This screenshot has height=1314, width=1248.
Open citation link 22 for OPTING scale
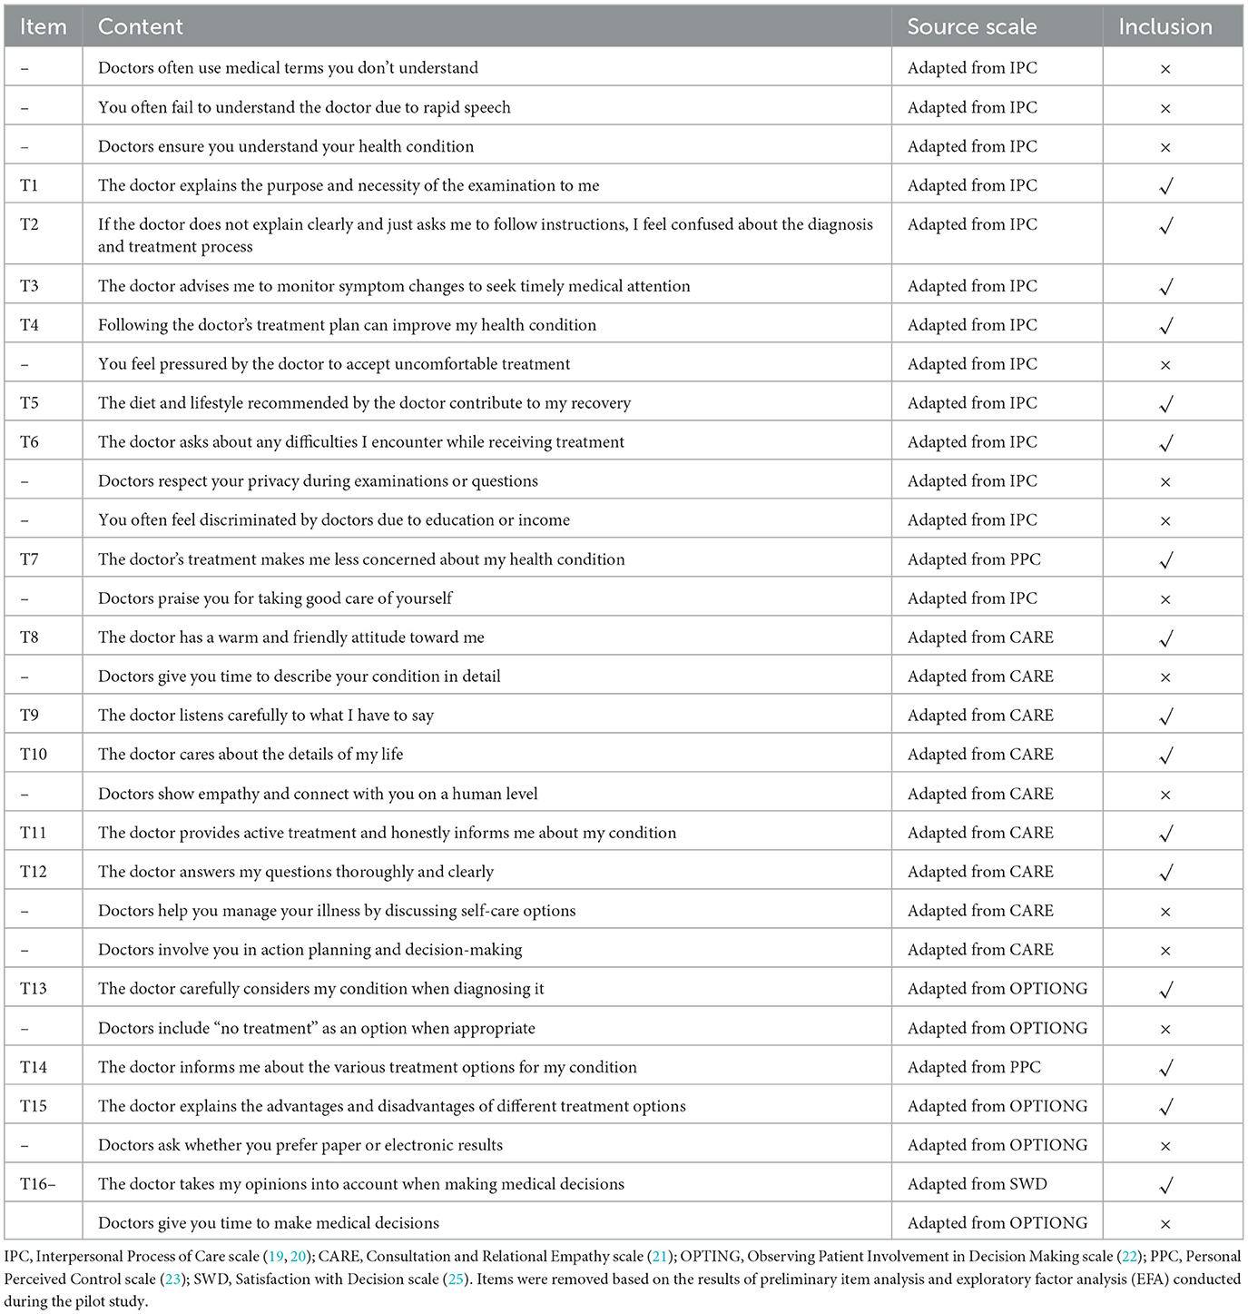point(1125,1257)
